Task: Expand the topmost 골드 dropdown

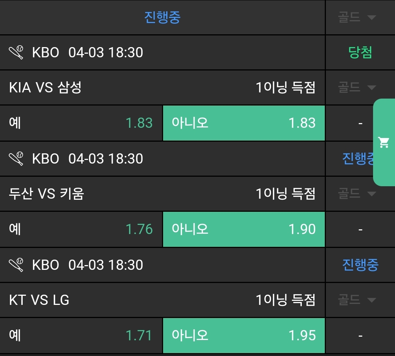Action: point(357,17)
